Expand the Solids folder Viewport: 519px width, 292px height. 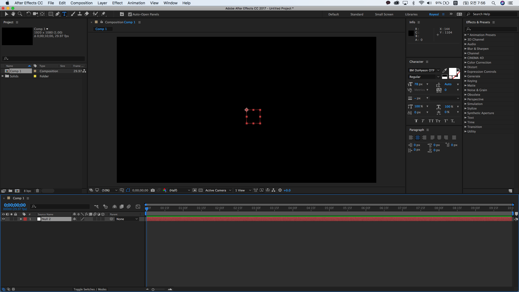[x=3, y=76]
